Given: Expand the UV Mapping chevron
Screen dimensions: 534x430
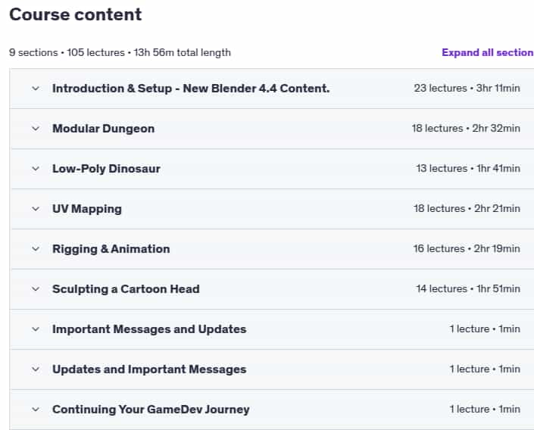Looking at the screenshot, I should pos(36,209).
